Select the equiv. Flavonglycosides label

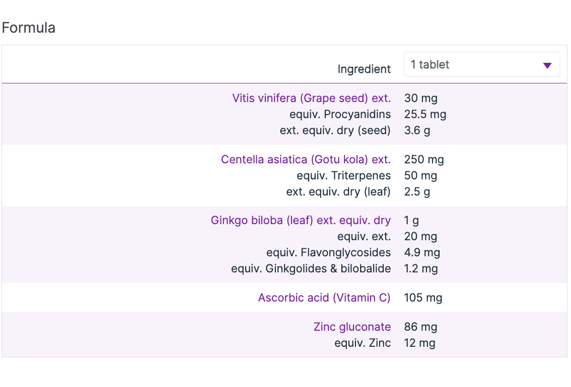(x=328, y=252)
